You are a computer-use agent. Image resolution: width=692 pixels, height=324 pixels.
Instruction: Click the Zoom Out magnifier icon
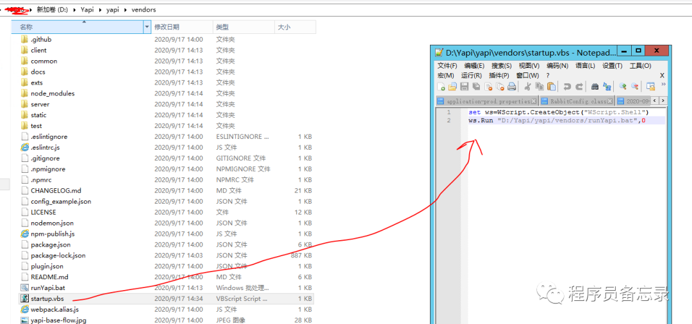click(634, 86)
